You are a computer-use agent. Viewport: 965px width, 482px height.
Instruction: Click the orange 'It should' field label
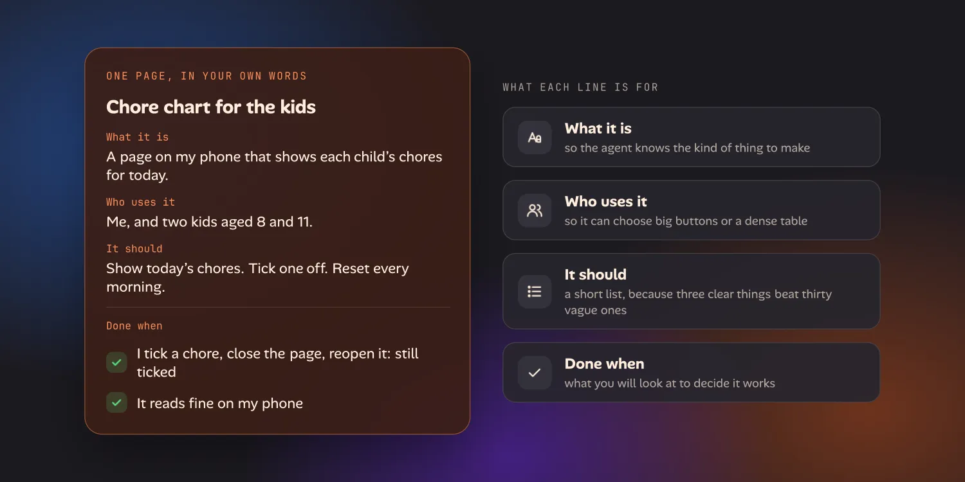134,249
